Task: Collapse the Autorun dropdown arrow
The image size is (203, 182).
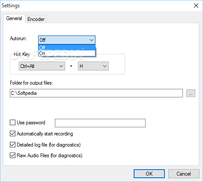Action: 92,40
